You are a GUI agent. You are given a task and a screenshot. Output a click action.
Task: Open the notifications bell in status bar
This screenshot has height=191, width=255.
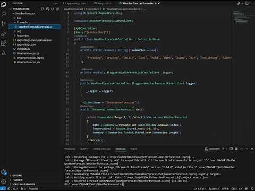[252, 189]
